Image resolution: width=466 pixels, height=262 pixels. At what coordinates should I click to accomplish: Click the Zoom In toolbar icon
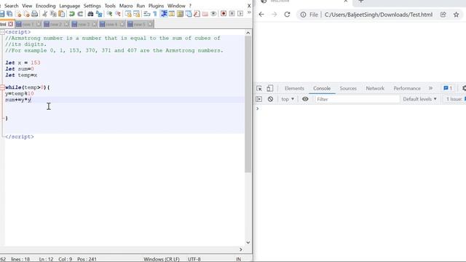point(109,14)
